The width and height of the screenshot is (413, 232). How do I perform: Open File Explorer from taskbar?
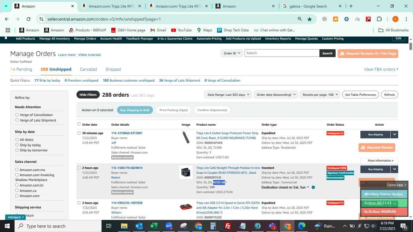[x=124, y=226]
